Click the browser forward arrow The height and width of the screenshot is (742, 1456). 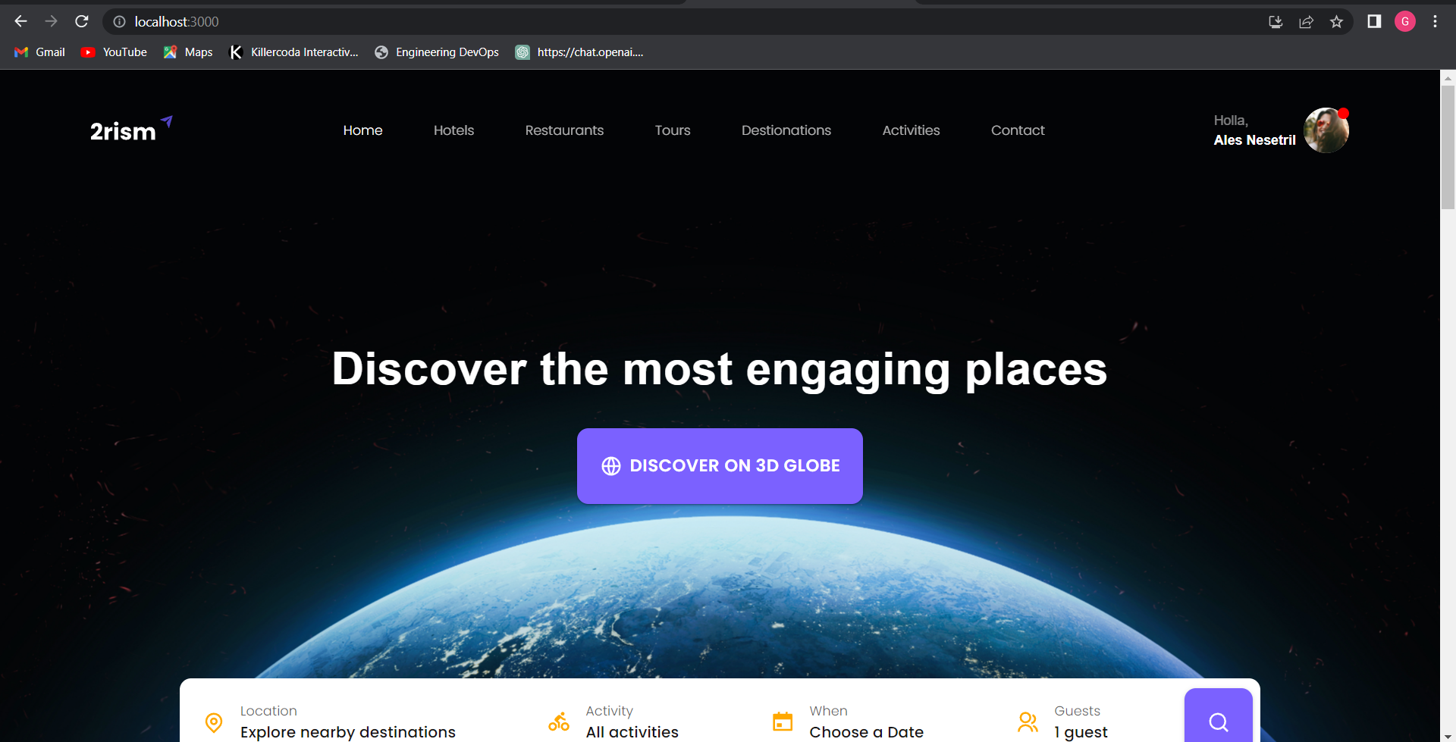[51, 21]
